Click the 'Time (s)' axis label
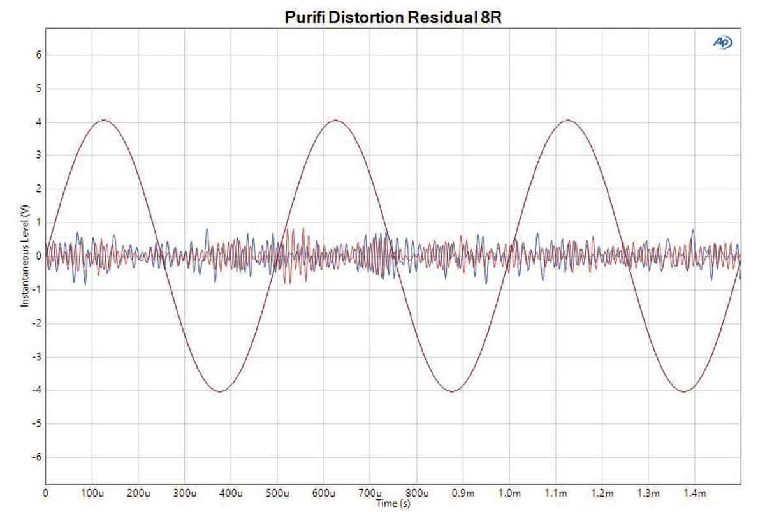765x512 pixels. point(393,503)
